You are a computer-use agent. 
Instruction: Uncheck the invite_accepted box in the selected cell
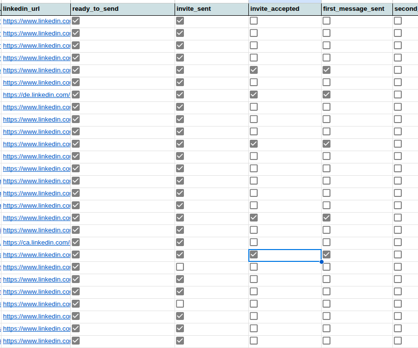(x=253, y=254)
